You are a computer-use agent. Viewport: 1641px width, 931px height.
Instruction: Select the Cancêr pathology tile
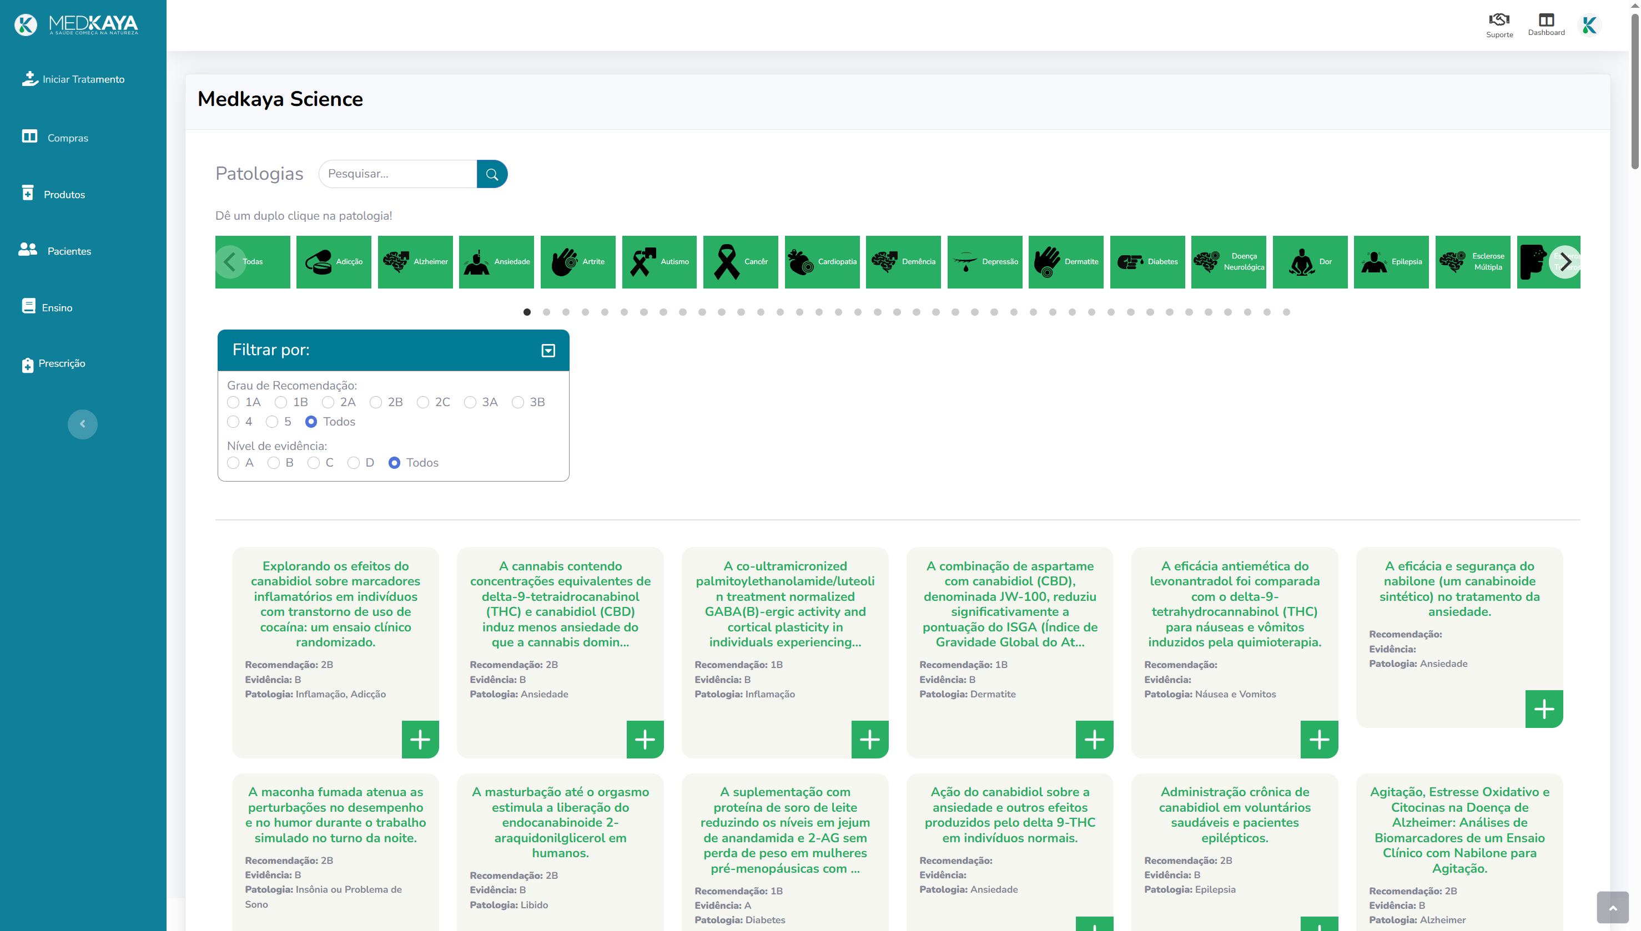click(x=741, y=262)
